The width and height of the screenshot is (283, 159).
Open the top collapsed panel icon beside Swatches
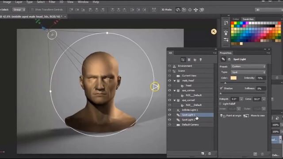226,23
